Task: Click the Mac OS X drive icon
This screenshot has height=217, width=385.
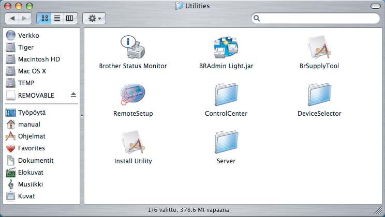Action: point(10,71)
